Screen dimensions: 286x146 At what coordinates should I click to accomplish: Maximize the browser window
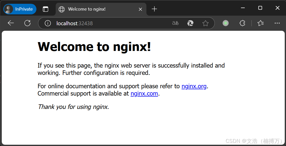point(260,8)
